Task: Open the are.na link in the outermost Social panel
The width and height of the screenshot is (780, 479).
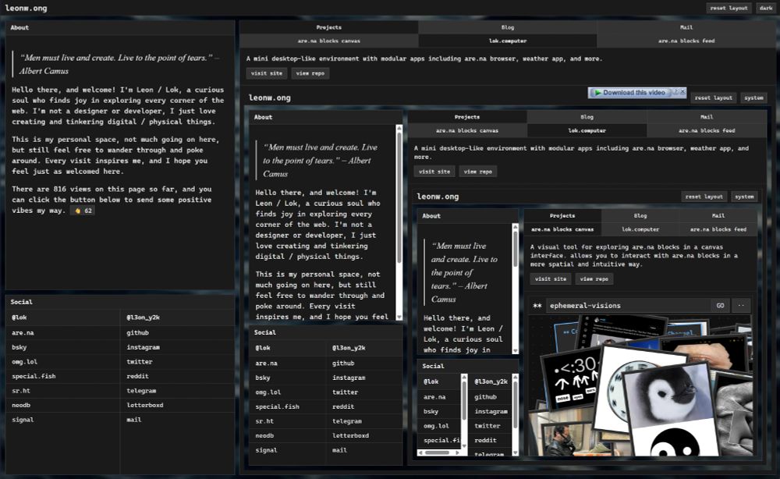Action: (23, 333)
